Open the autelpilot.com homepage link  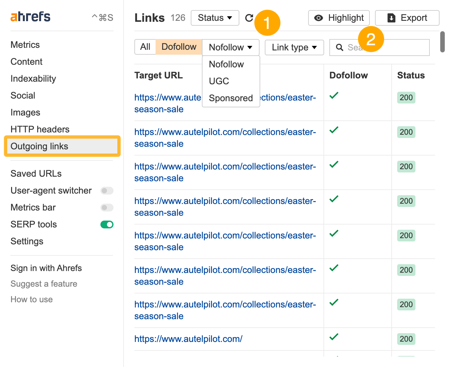click(188, 339)
